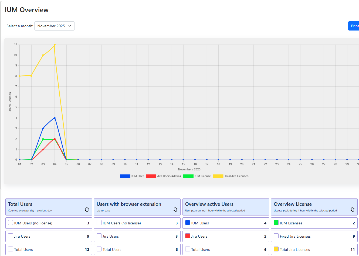Toggle Total Jira Licenses series in chart legend
359x256 pixels.
click(x=231, y=176)
